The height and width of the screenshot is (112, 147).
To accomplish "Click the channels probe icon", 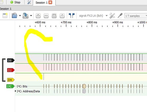I will pyautogui.click(x=120, y=15).
